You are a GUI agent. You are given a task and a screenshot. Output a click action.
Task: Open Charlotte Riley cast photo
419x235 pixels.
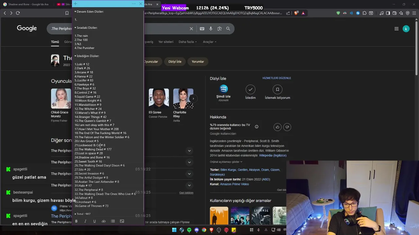coord(183,99)
